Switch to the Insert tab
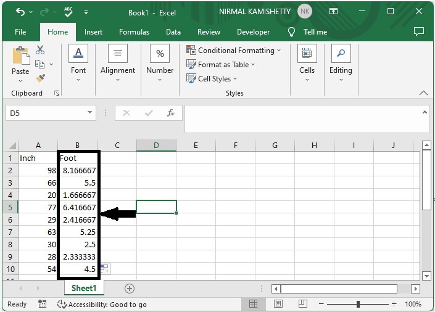The image size is (435, 312). click(x=93, y=32)
